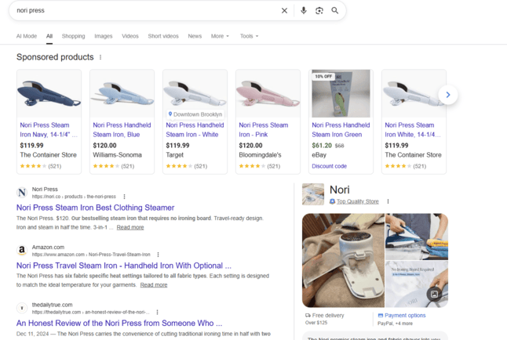Image resolution: width=507 pixels, height=340 pixels.
Task: Open Nori Press Steam Iron Best Clothing Steamer result
Action: 96,208
